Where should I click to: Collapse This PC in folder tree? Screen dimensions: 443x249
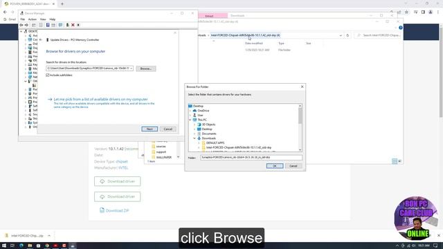tap(190, 120)
